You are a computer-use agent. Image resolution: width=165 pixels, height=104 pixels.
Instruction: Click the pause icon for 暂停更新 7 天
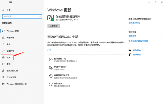(x=51, y=60)
